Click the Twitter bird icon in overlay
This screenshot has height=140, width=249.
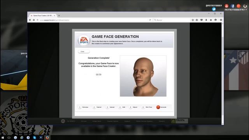click(x=214, y=9)
